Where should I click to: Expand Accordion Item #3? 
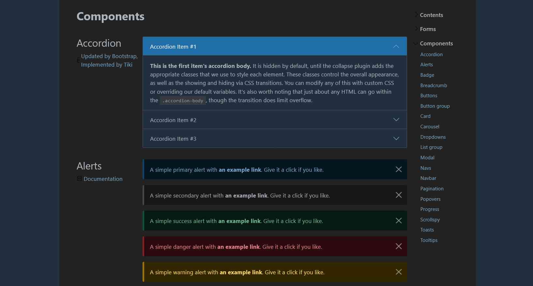click(x=274, y=139)
